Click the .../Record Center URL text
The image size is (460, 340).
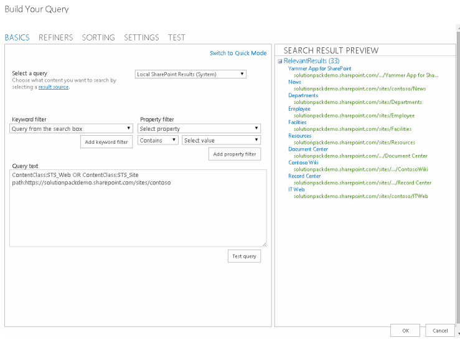tap(363, 183)
